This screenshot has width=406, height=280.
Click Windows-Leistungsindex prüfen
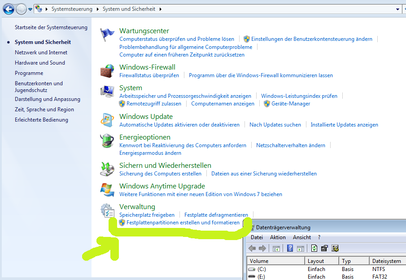click(x=299, y=96)
